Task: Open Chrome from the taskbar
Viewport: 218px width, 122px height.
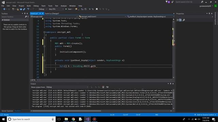Action: coord(73,119)
